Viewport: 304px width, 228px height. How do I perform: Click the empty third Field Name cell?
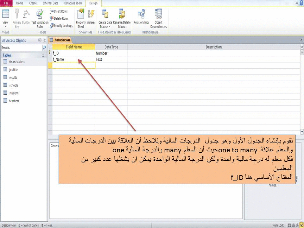(74, 66)
